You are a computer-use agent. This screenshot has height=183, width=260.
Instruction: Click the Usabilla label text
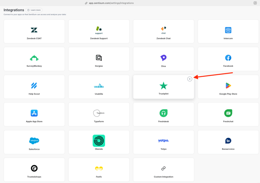tap(99, 94)
